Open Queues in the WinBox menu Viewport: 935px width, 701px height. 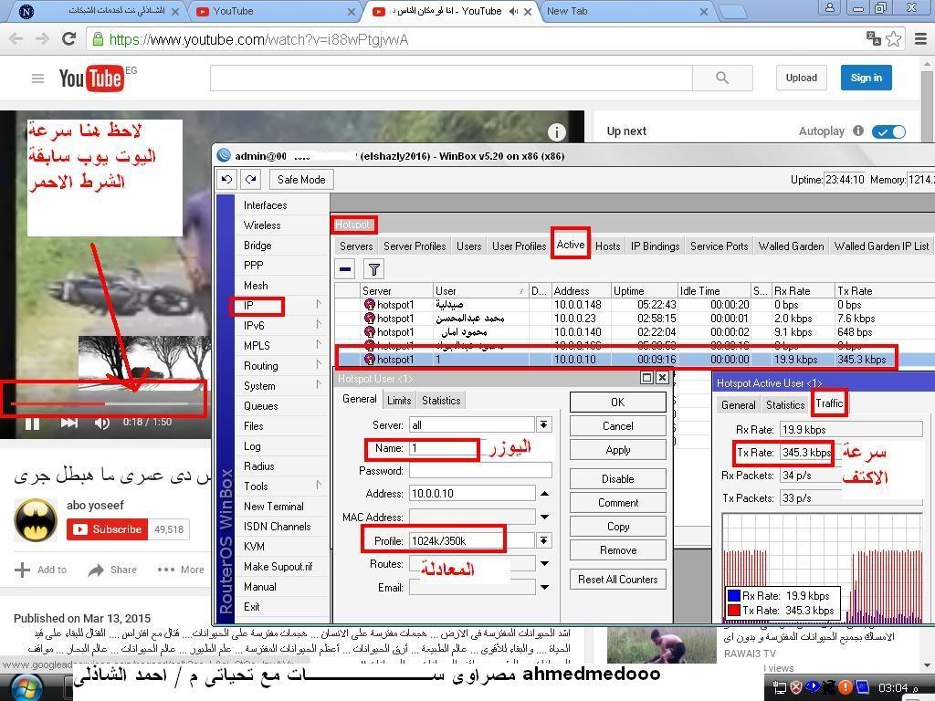tap(260, 406)
